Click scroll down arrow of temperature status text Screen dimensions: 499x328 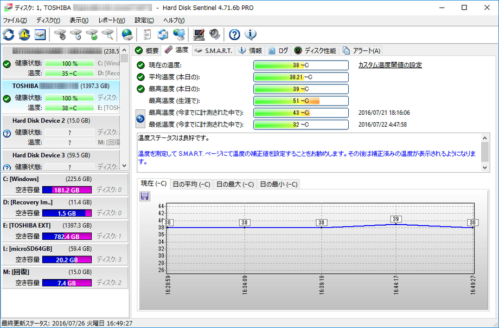485,167
